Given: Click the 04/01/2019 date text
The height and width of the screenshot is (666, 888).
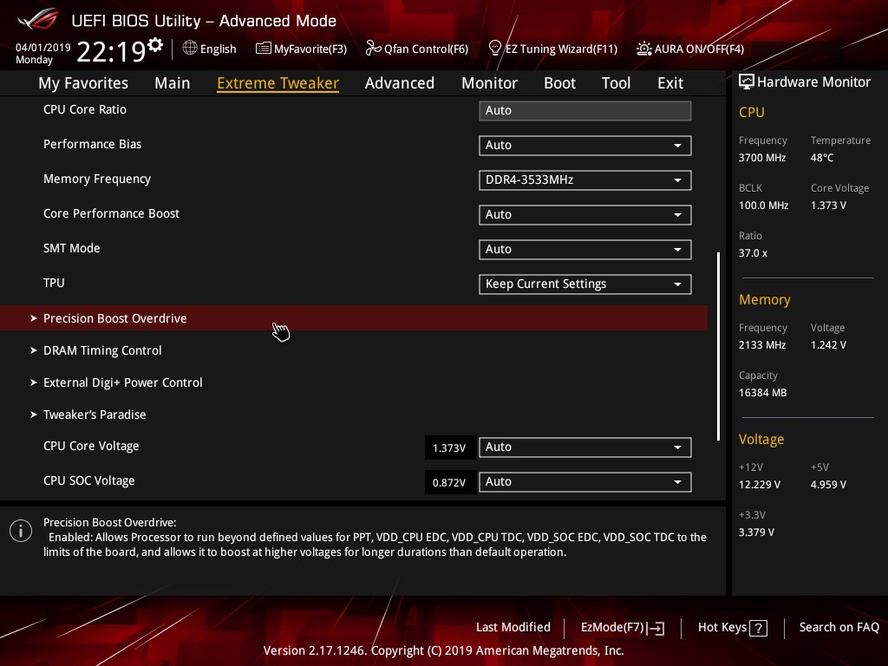Looking at the screenshot, I should [43, 48].
